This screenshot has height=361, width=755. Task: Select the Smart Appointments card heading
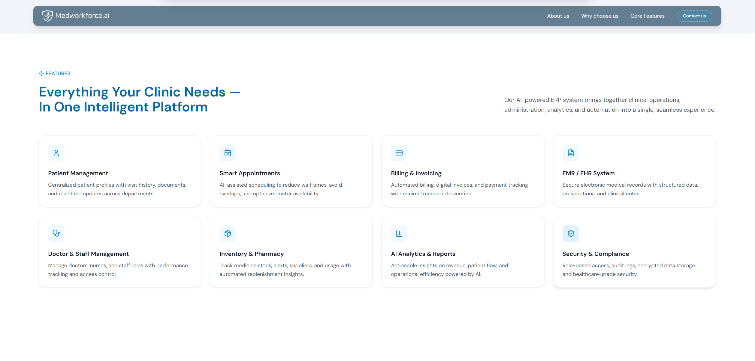[249, 173]
